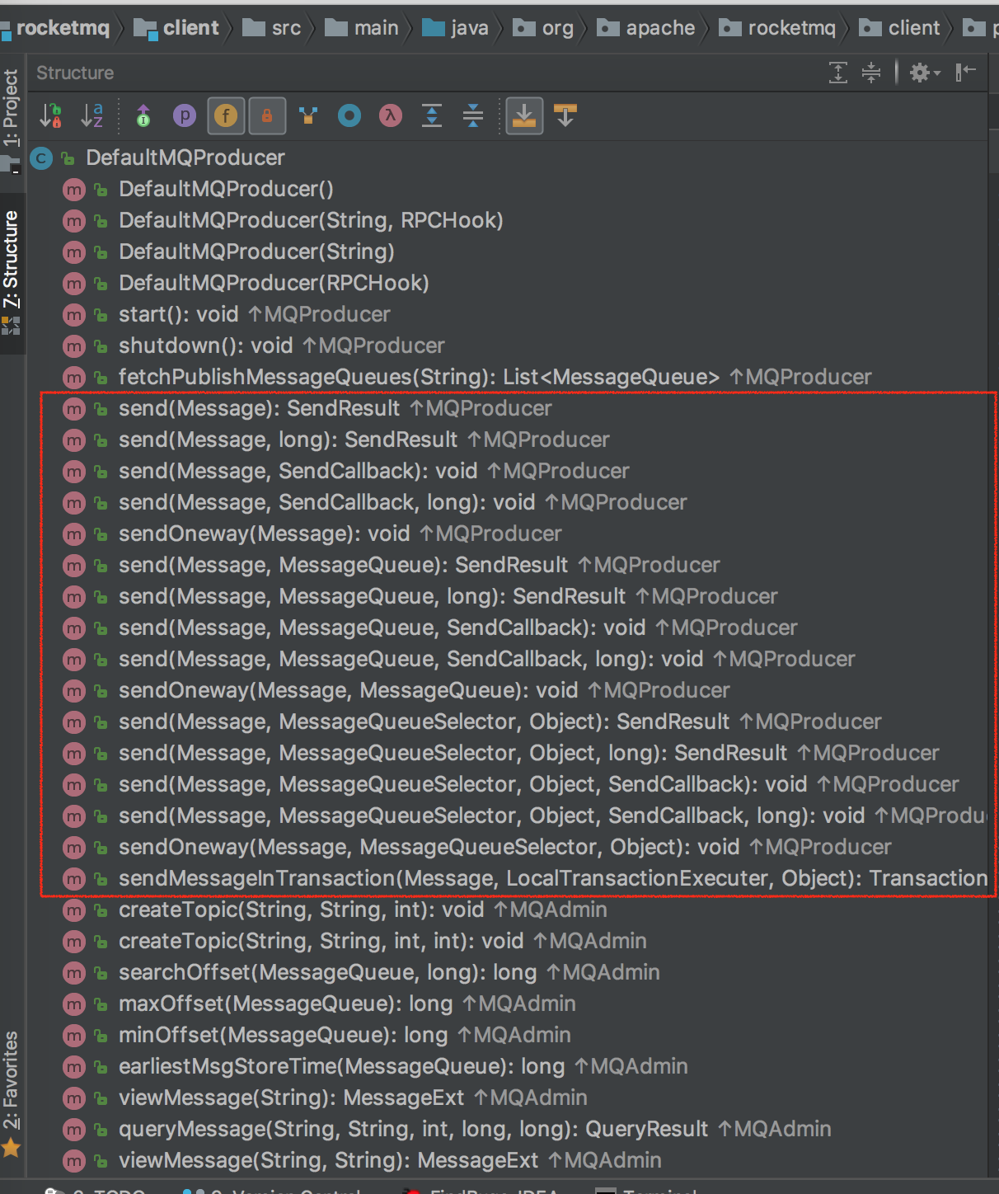Toggle Show Anonymous Classes icon
Viewport: 999px width, 1194px height.
tap(308, 115)
